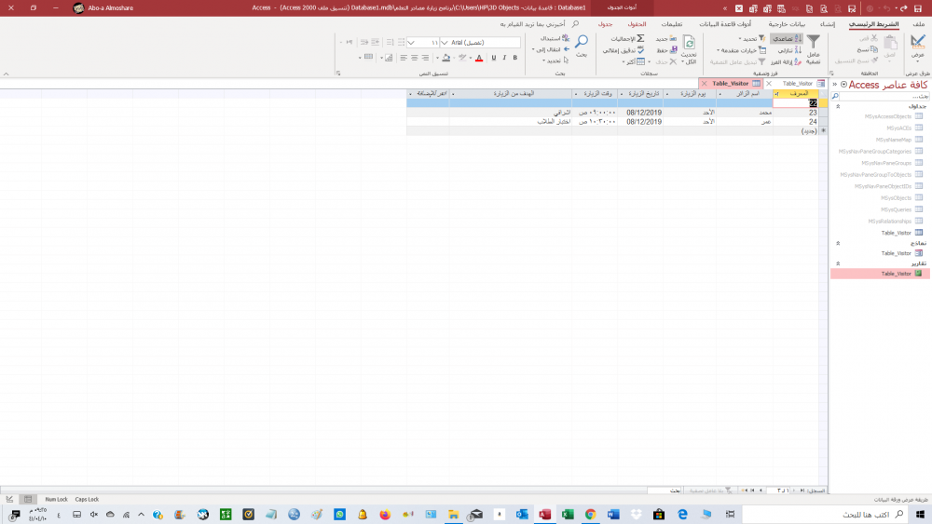Open the File (ملف) tab
The height and width of the screenshot is (524, 932).
[x=918, y=24]
